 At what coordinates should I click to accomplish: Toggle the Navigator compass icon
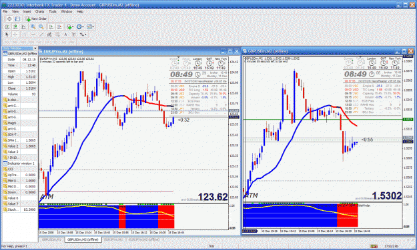coord(9,19)
